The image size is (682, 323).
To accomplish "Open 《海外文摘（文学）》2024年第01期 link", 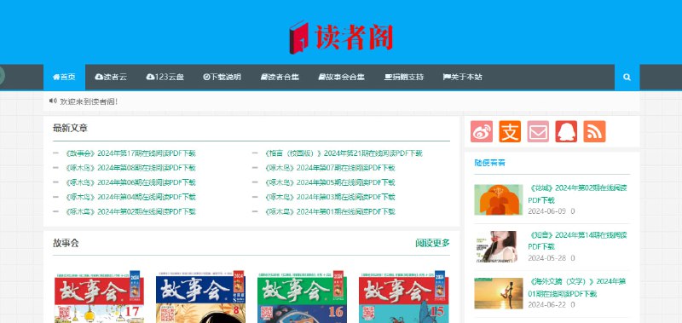I will tap(578, 287).
